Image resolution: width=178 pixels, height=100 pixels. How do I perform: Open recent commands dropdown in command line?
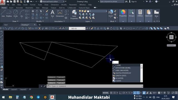[49, 86]
